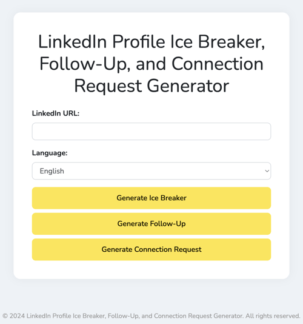This screenshot has width=303, height=324.
Task: Click the © symbol in the footer
Action: pyautogui.click(x=5, y=316)
